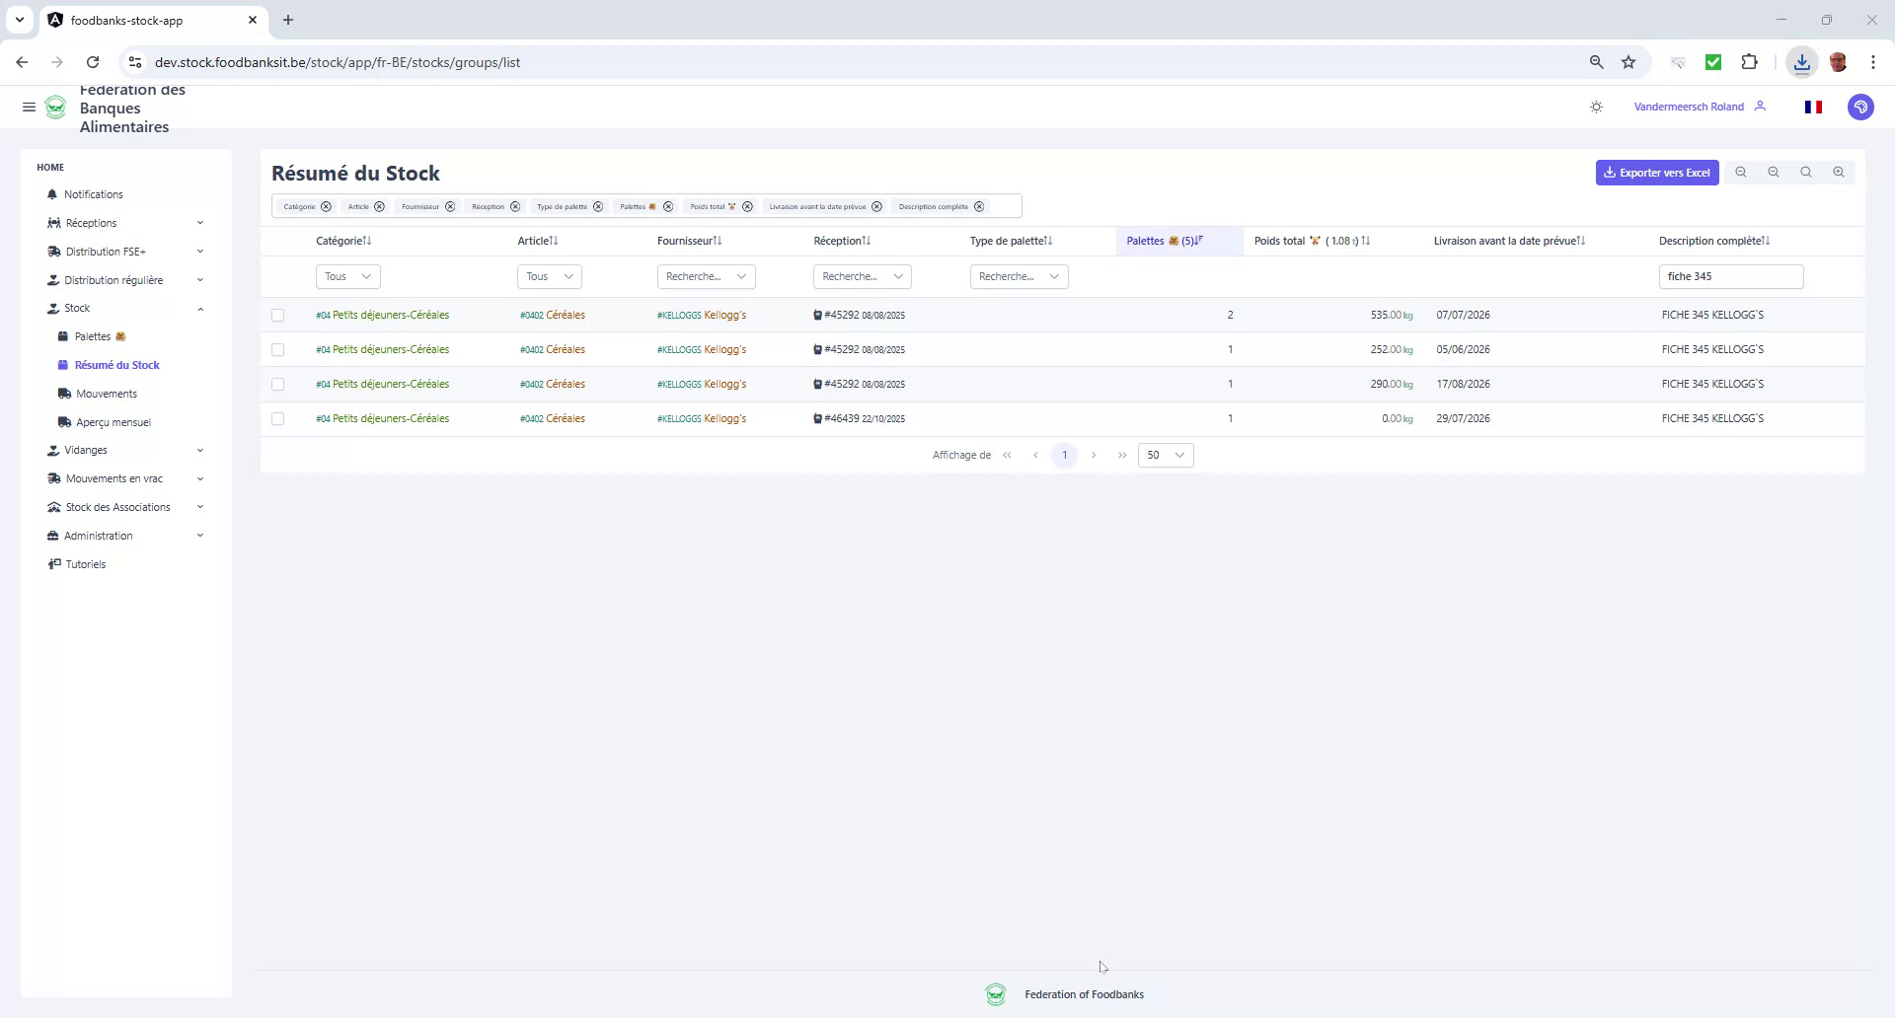This screenshot has width=1895, height=1018.
Task: Open the hamburger menu next to the logo
Action: pos(29,107)
